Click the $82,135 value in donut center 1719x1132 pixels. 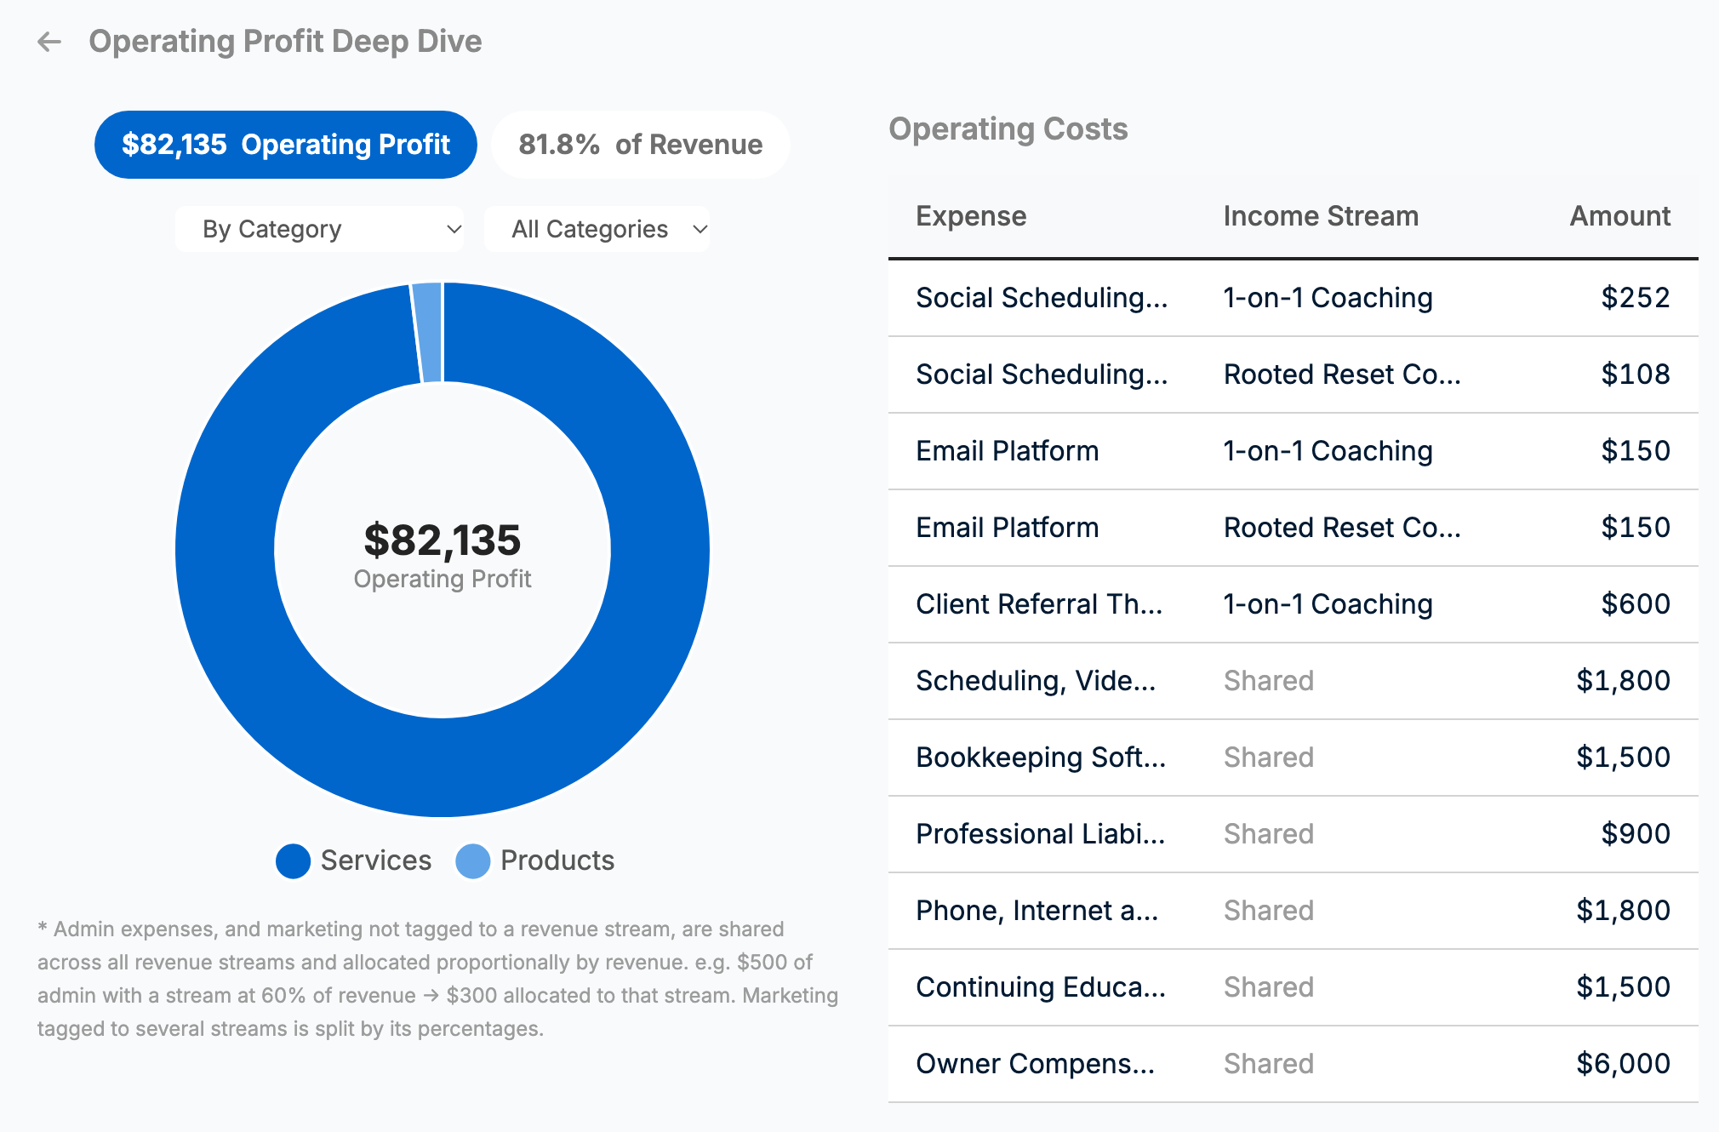click(442, 540)
